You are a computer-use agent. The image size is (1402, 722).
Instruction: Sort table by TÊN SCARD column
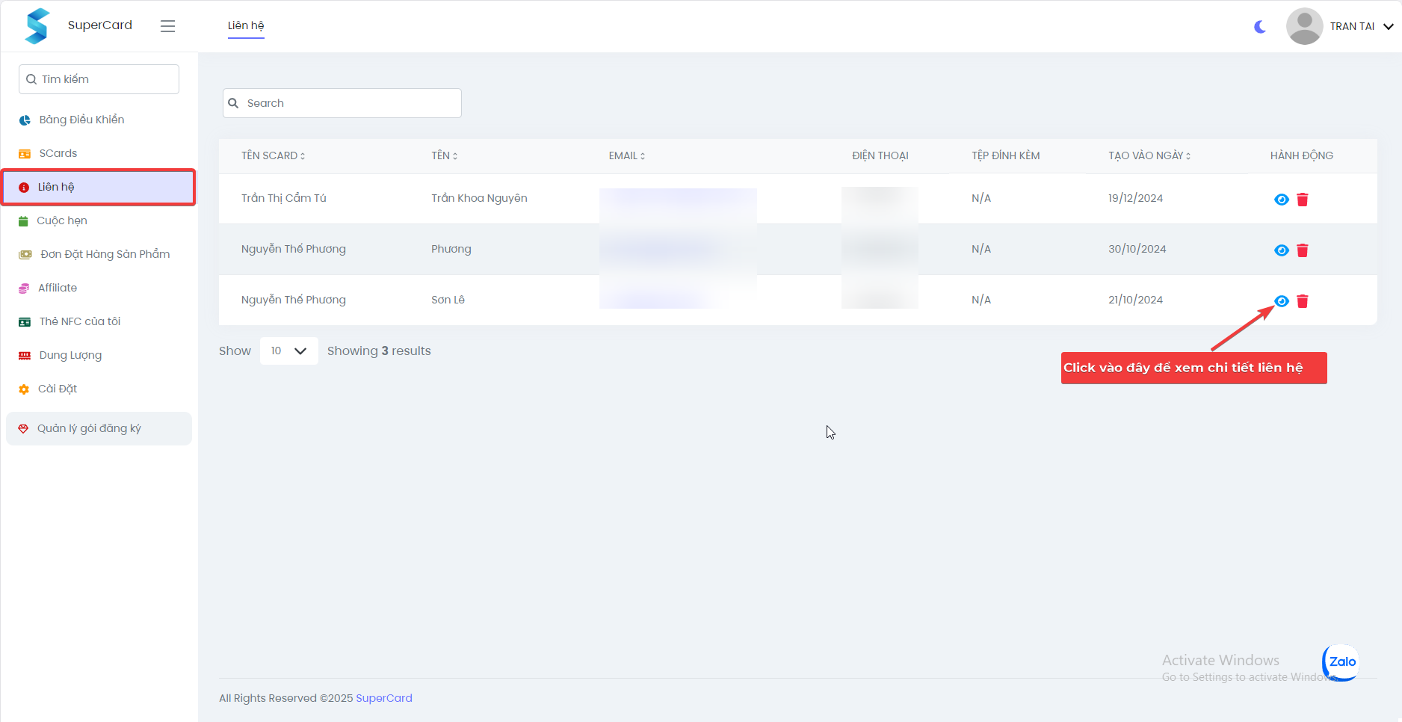(x=273, y=156)
